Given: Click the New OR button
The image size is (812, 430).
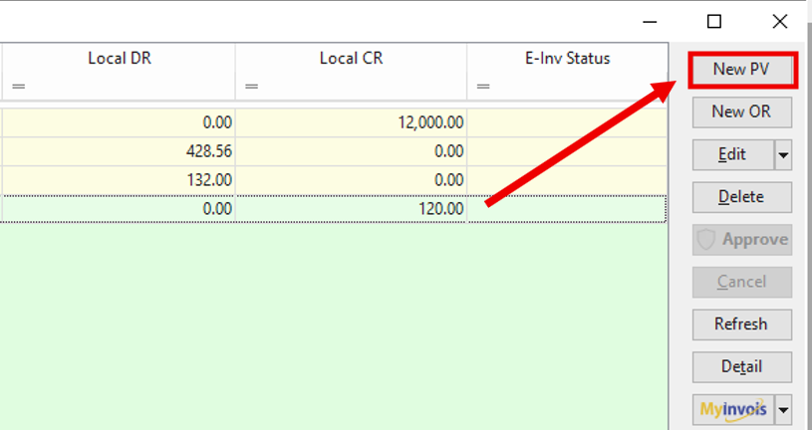Looking at the screenshot, I should coord(741,112).
